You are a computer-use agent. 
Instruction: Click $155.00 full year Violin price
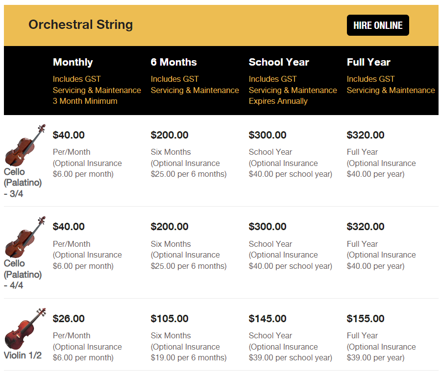[366, 319]
